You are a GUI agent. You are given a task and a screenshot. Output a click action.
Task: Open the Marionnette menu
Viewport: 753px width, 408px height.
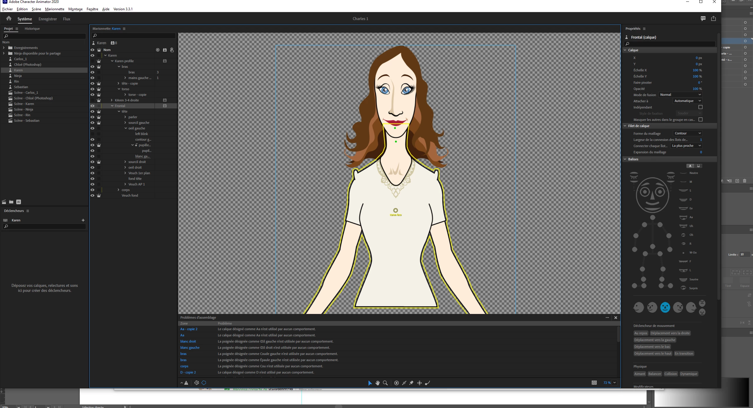tap(55, 9)
